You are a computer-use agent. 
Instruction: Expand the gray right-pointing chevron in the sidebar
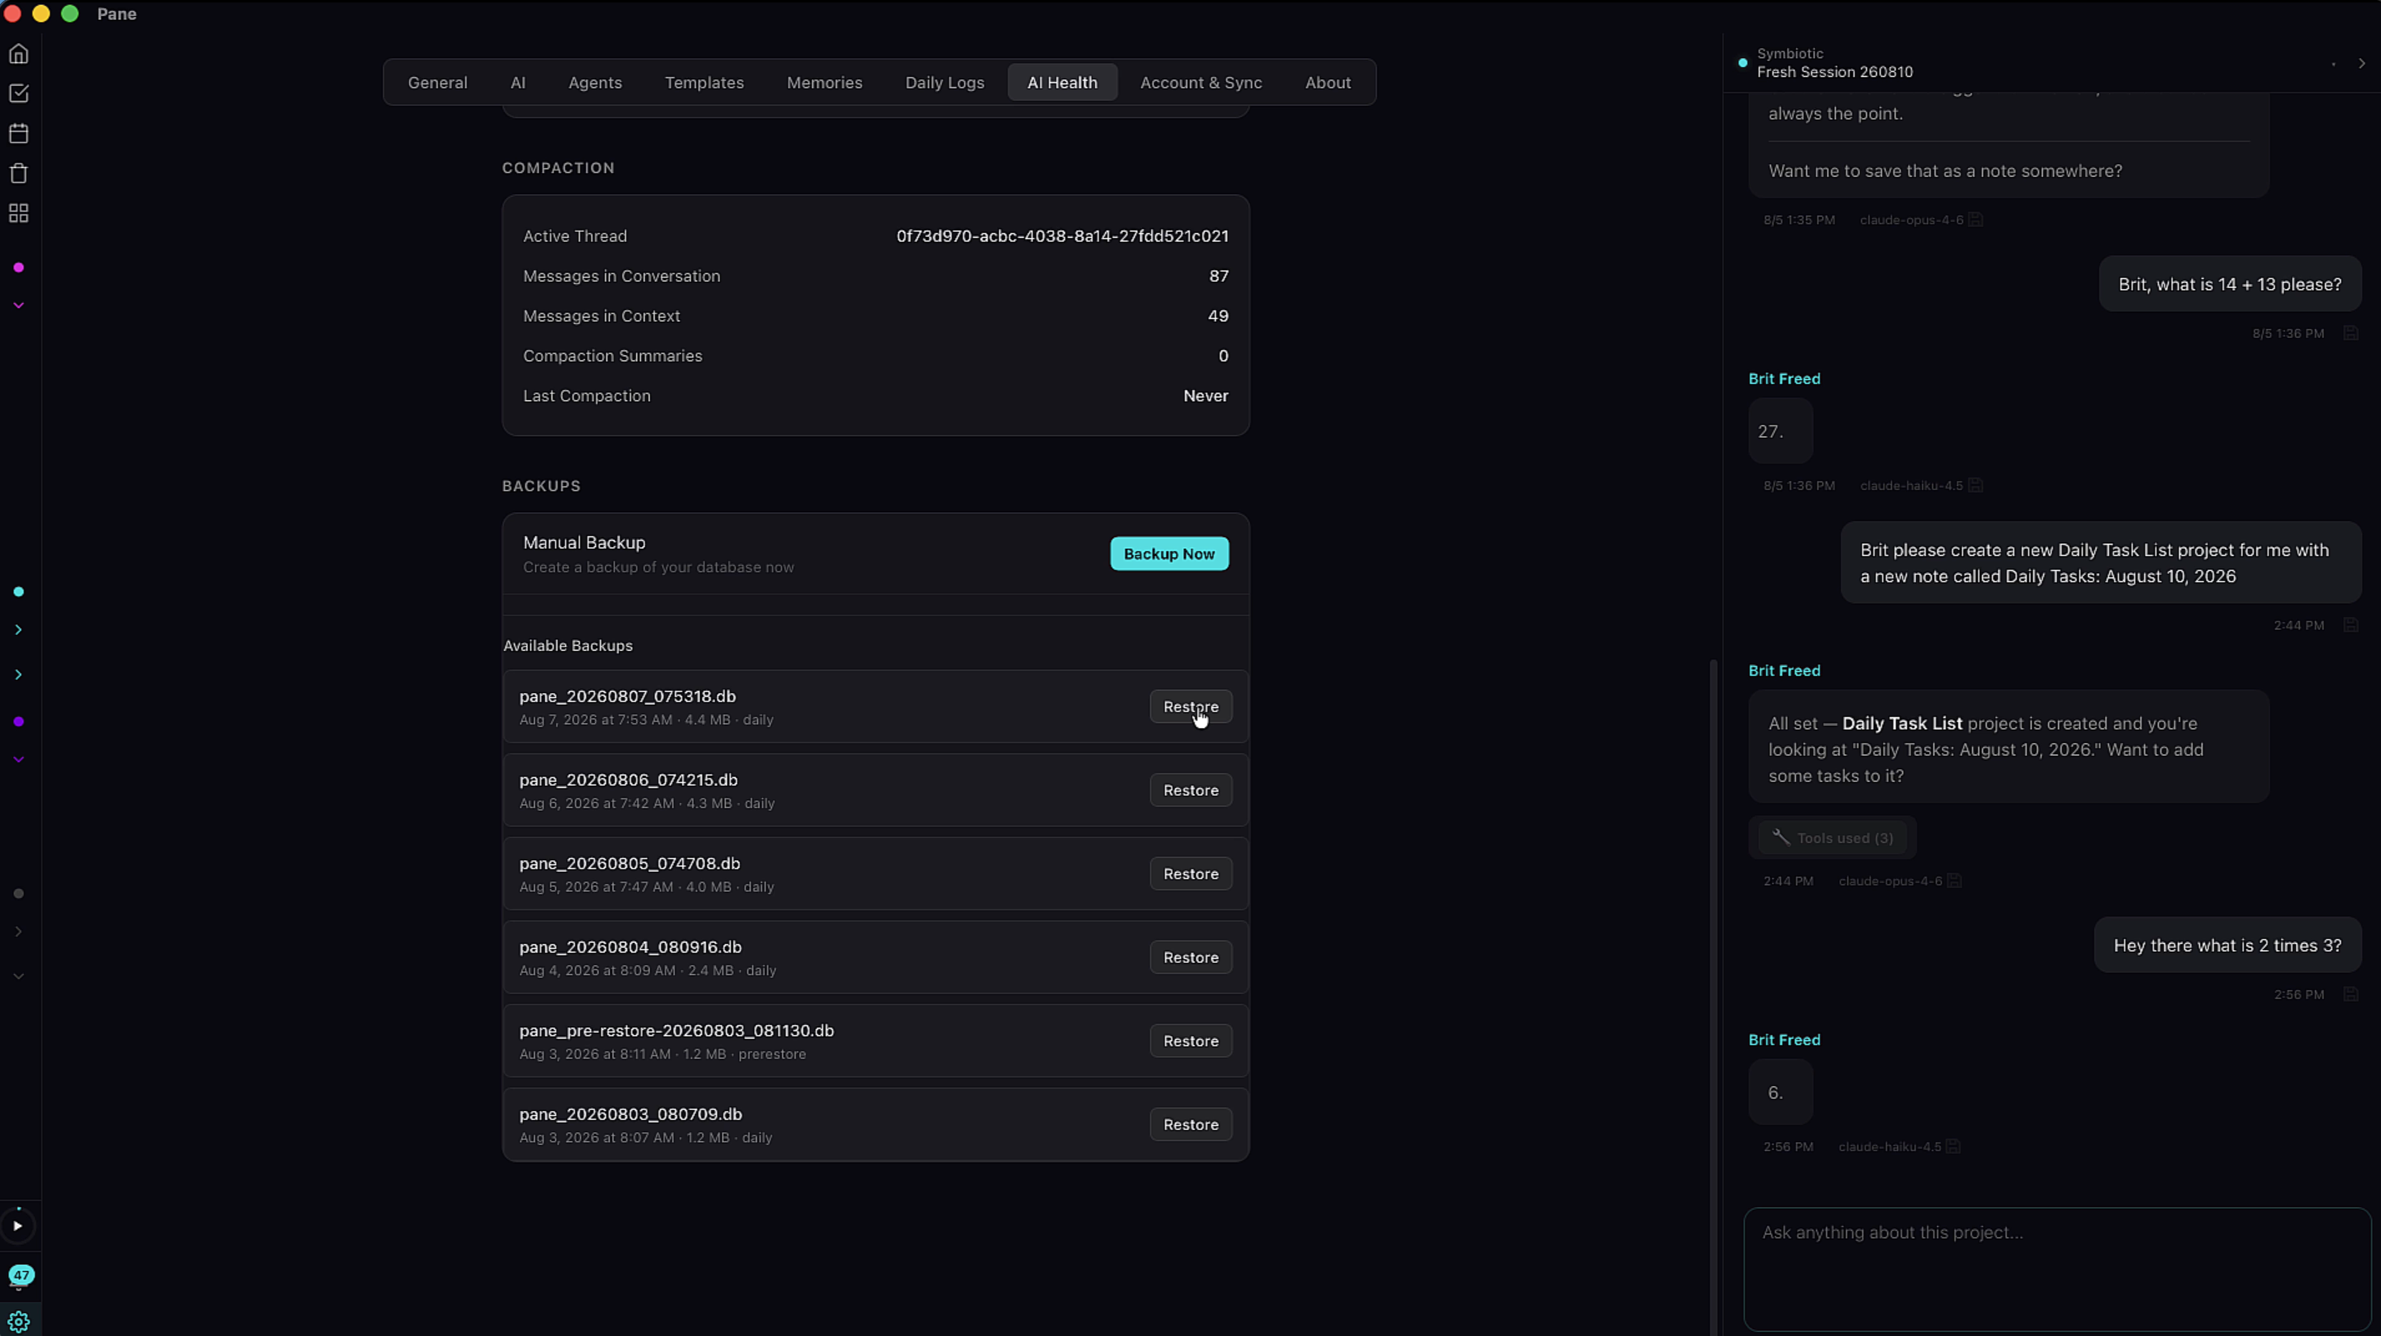pyautogui.click(x=19, y=931)
